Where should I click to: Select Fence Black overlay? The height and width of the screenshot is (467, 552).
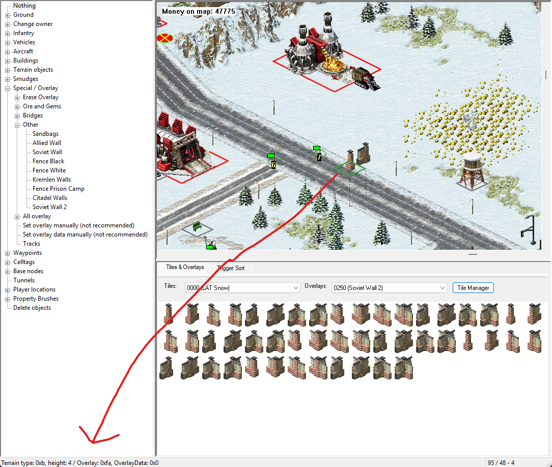point(48,161)
